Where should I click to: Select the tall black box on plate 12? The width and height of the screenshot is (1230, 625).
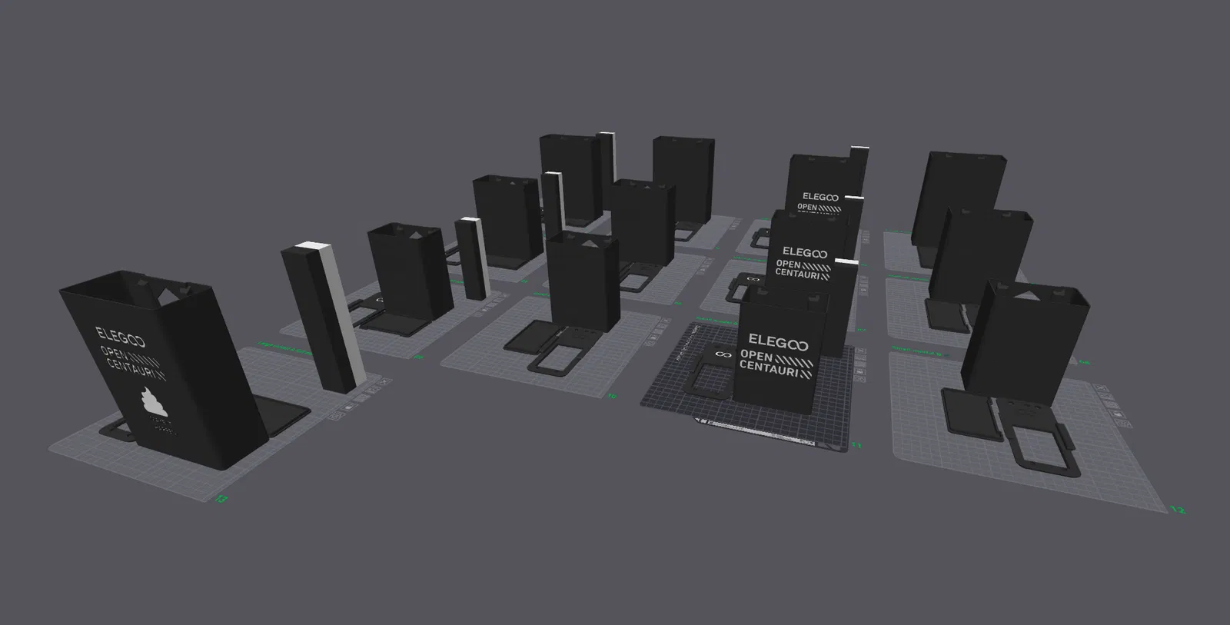point(1026,344)
